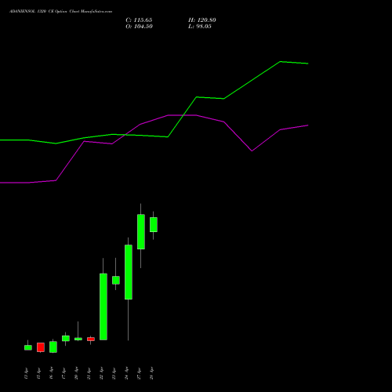Viewport: 392px width, 392px height.
Task: Click the 22 Apr date axis label
Action: (101, 373)
